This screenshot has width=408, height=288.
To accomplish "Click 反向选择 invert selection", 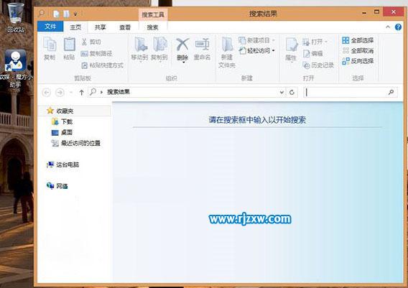I will point(358,61).
